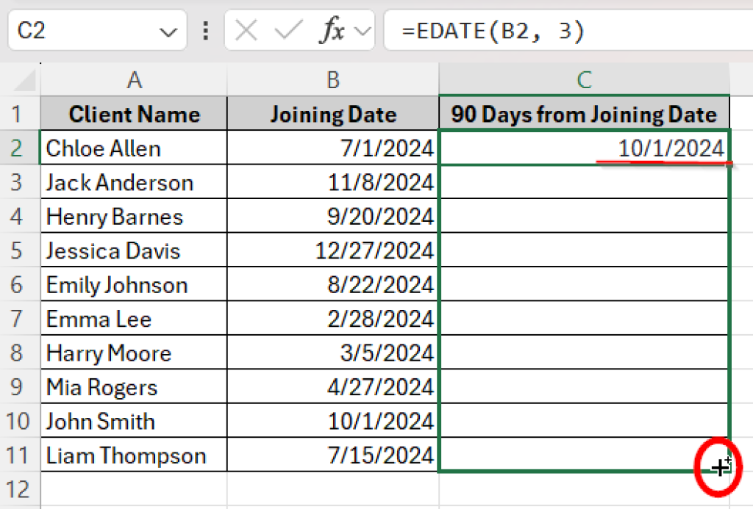Select the Joining Date header cell

(x=333, y=114)
